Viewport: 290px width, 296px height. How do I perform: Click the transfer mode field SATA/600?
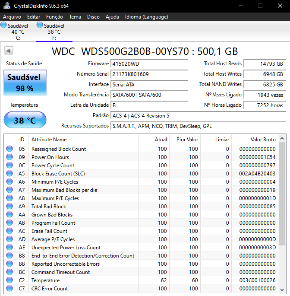click(x=149, y=95)
